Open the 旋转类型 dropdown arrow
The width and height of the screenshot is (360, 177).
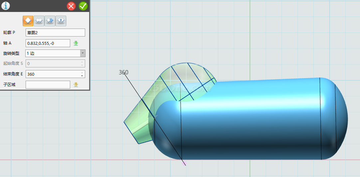click(x=83, y=53)
